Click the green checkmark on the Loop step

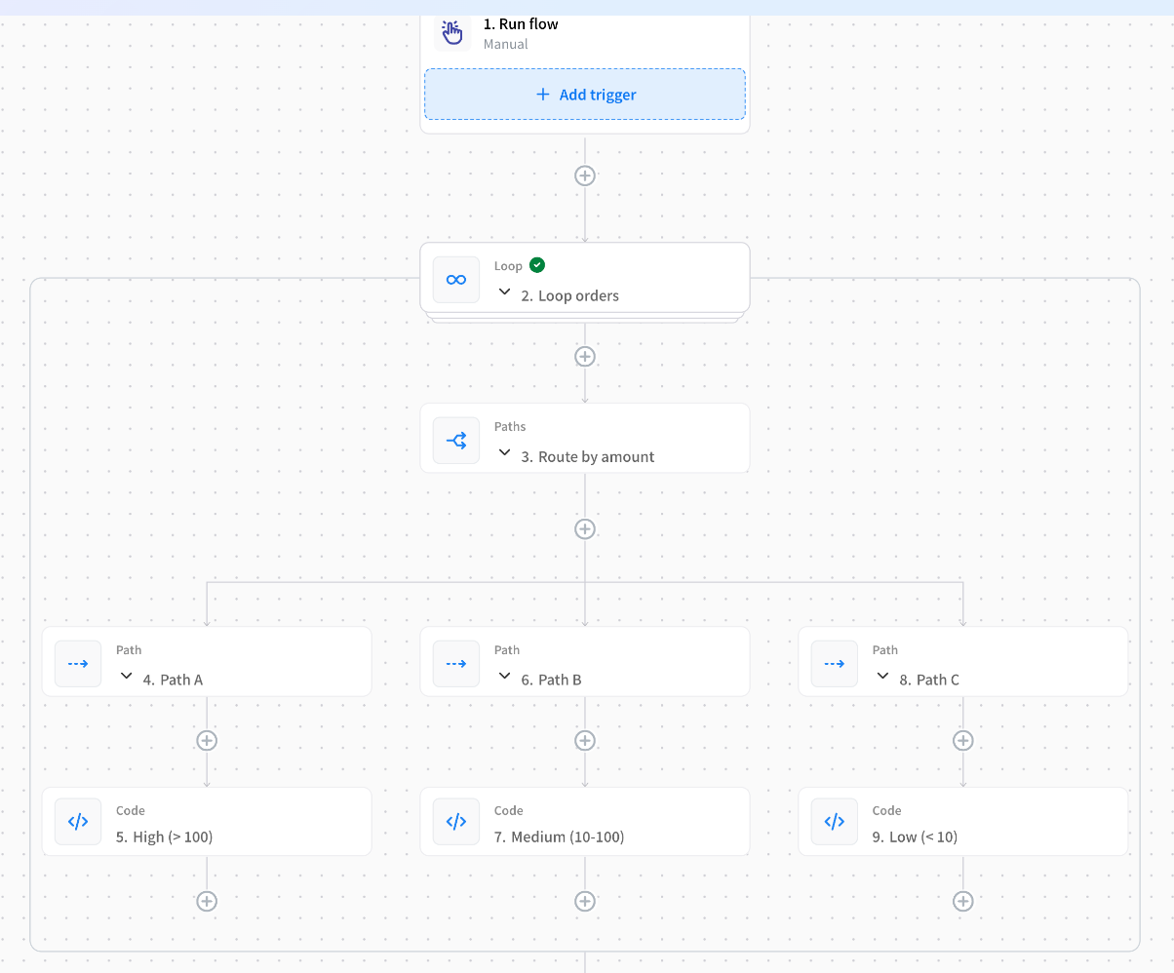click(x=537, y=265)
